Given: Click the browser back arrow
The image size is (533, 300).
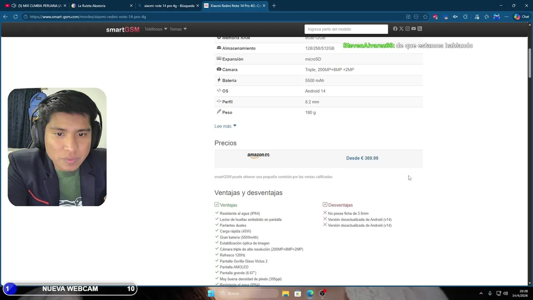Looking at the screenshot, I should pos(5,17).
